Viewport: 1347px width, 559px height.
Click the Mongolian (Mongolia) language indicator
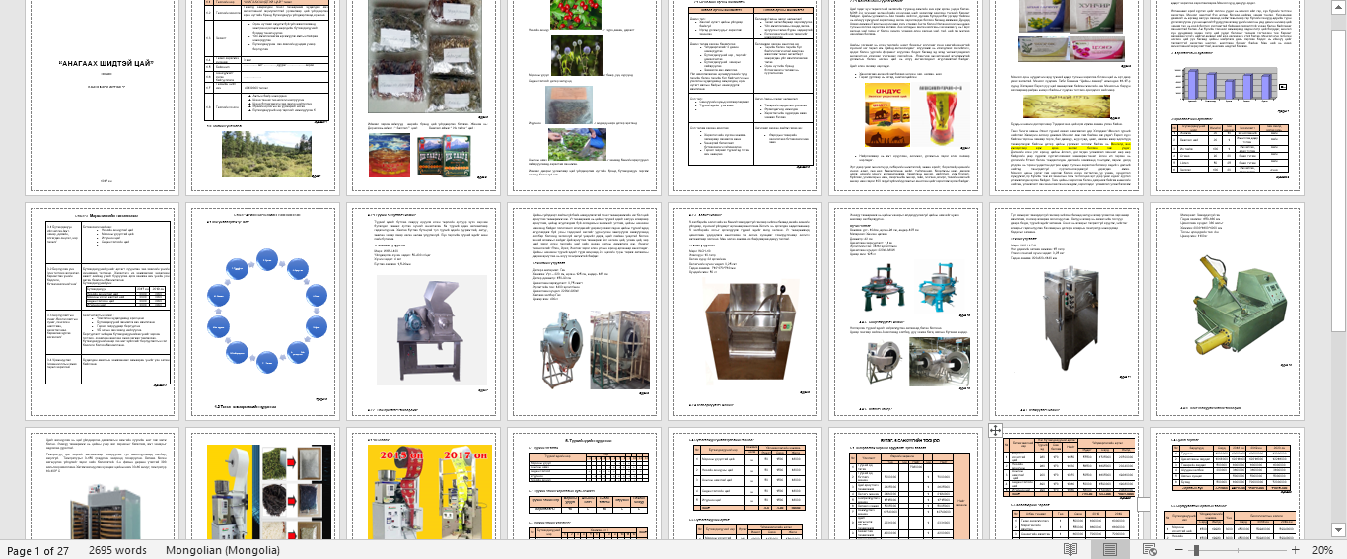[223, 550]
